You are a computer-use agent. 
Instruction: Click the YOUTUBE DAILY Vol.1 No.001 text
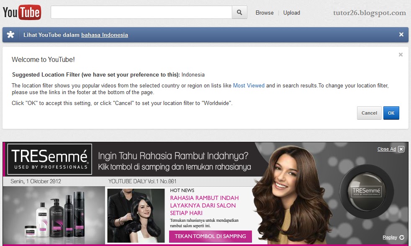(x=142, y=181)
